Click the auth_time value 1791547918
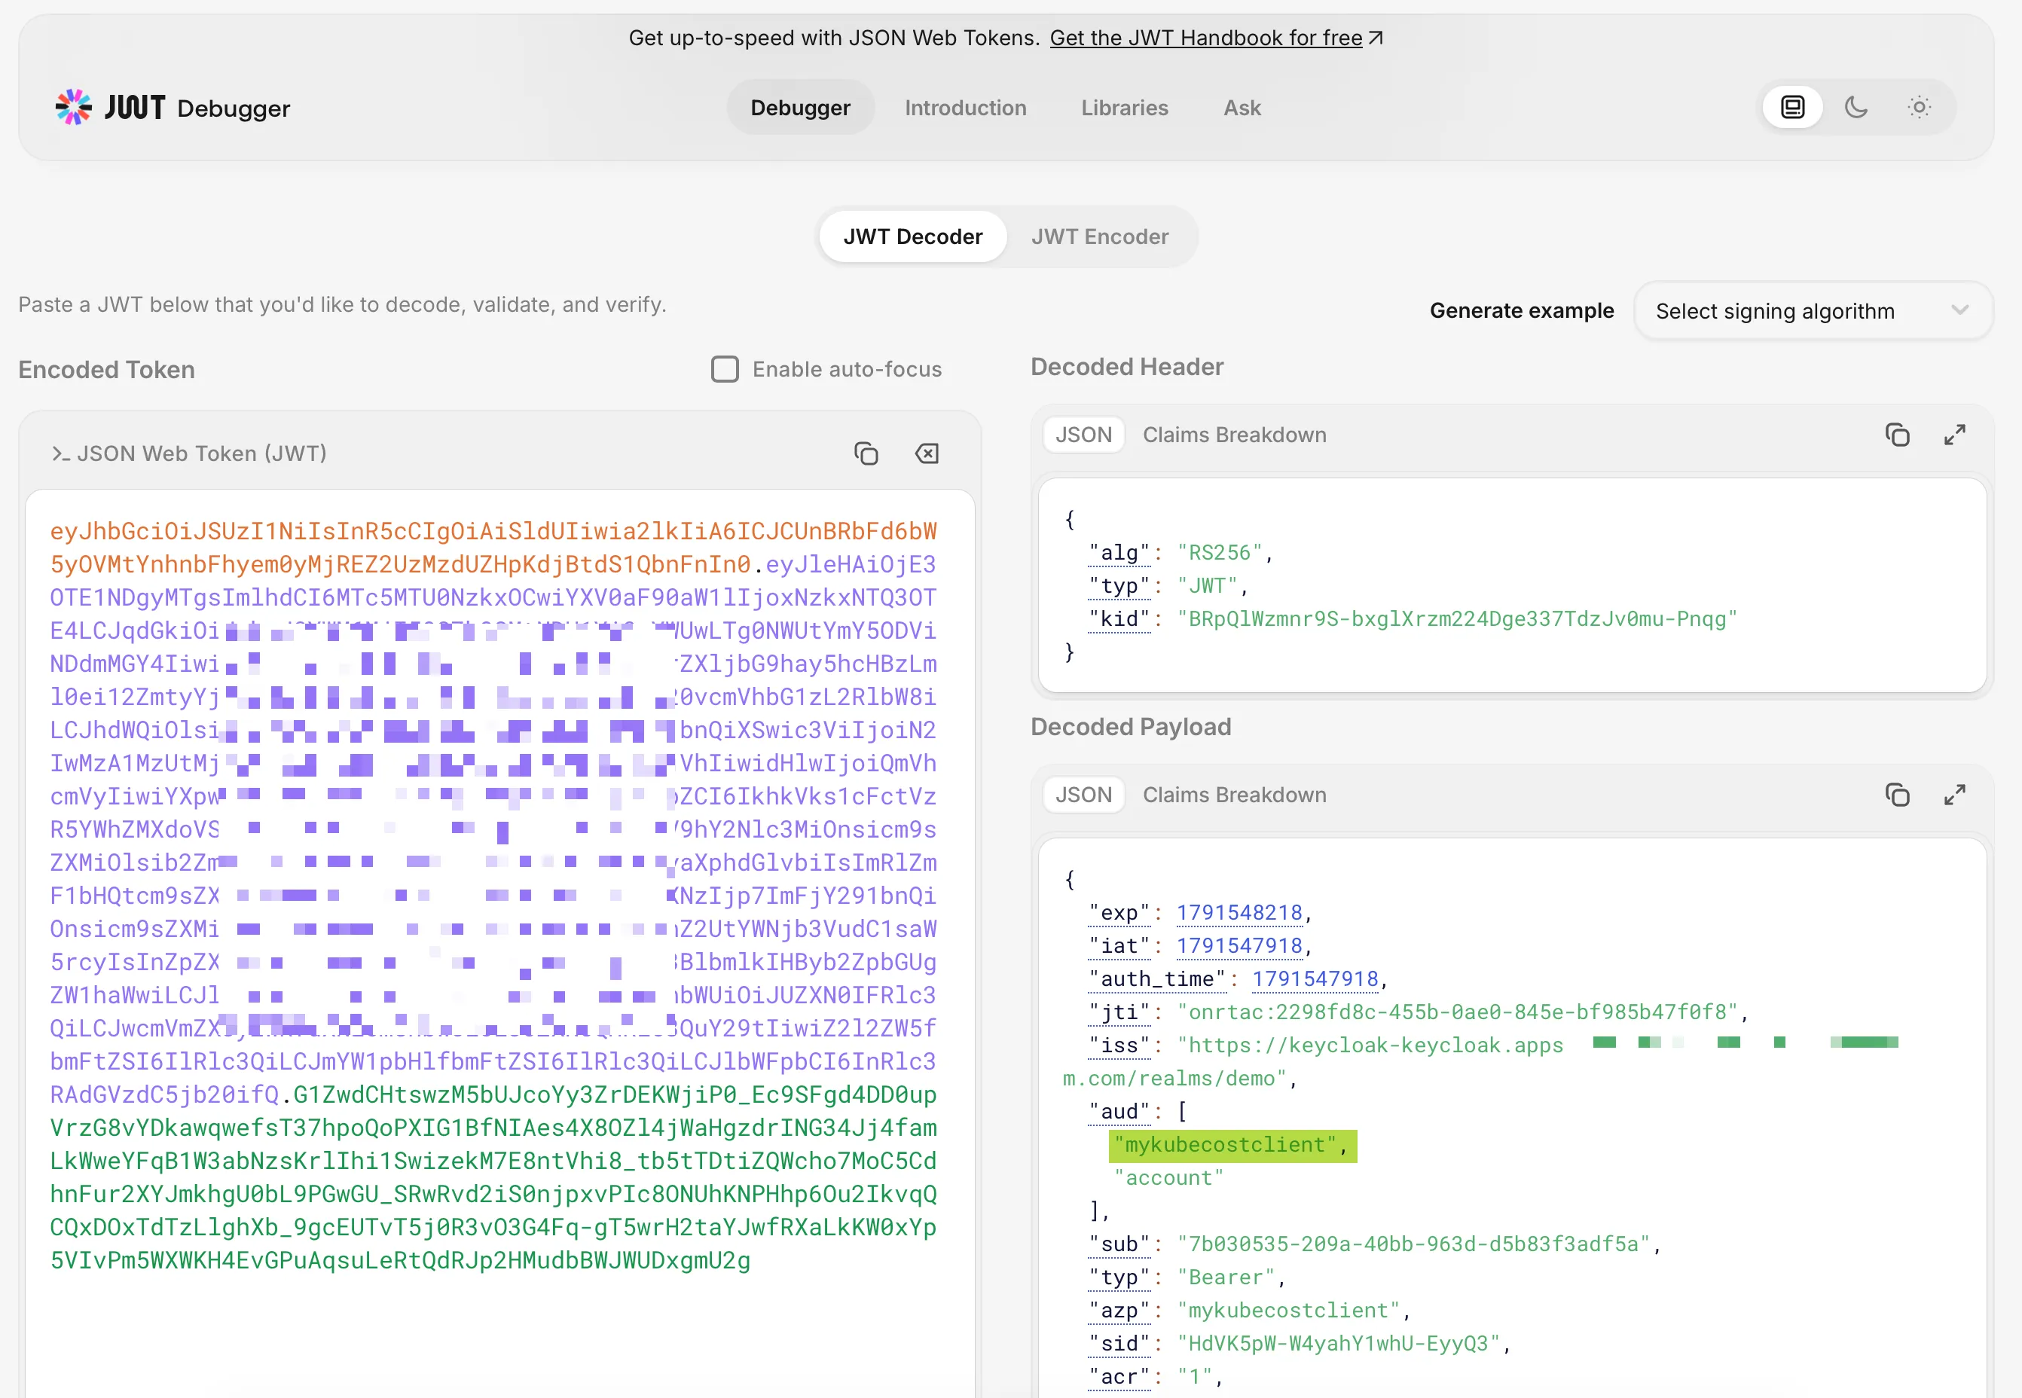Viewport: 2022px width, 1398px height. pyautogui.click(x=1314, y=979)
